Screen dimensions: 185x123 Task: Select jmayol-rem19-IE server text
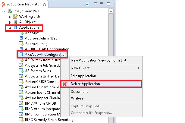coord(27,11)
